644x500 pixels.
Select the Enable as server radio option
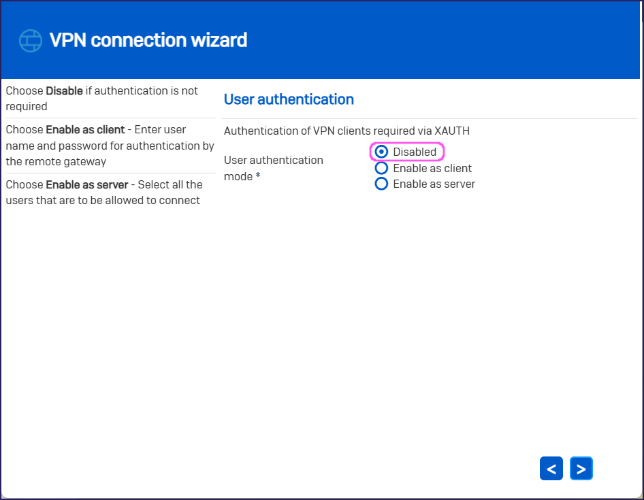click(x=382, y=184)
